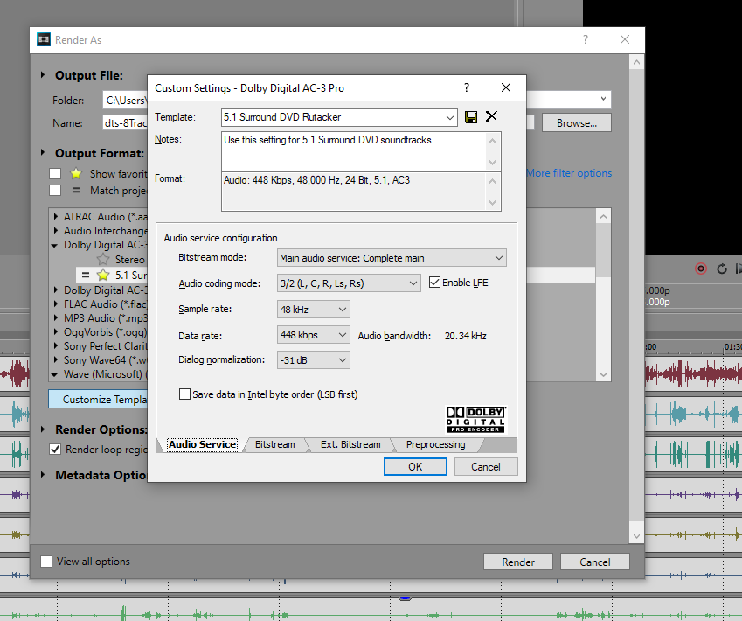Screen dimensions: 742x621
Task: Click Cancel in Custom Settings dialog
Action: [x=486, y=466]
